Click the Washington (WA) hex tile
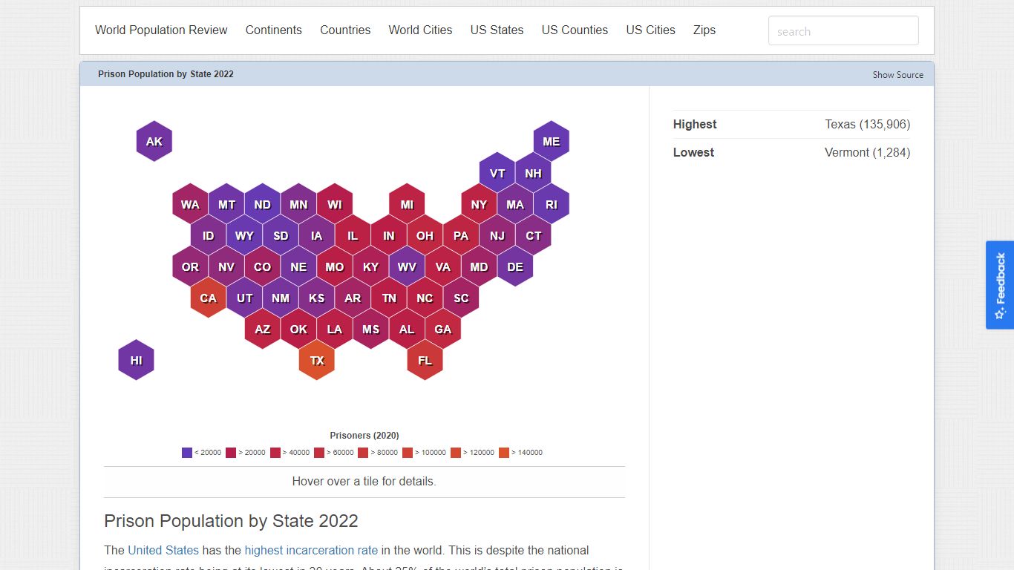 click(191, 204)
